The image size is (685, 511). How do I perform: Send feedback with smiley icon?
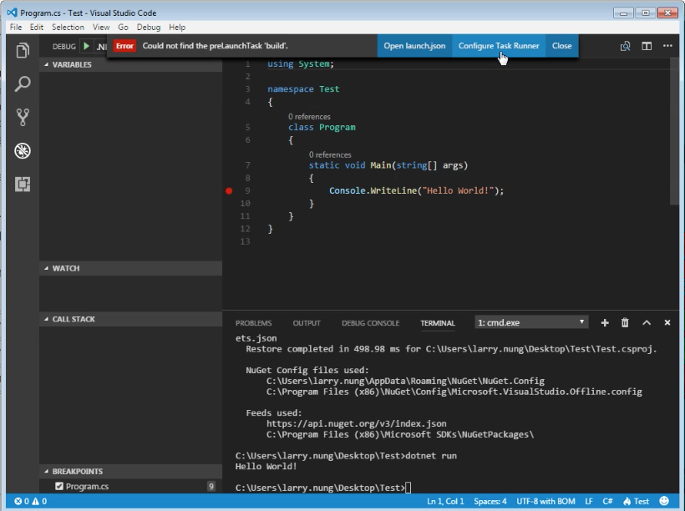(664, 501)
